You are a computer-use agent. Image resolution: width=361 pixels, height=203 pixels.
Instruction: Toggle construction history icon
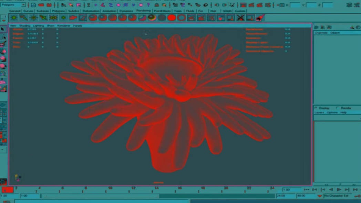coord(232,5)
